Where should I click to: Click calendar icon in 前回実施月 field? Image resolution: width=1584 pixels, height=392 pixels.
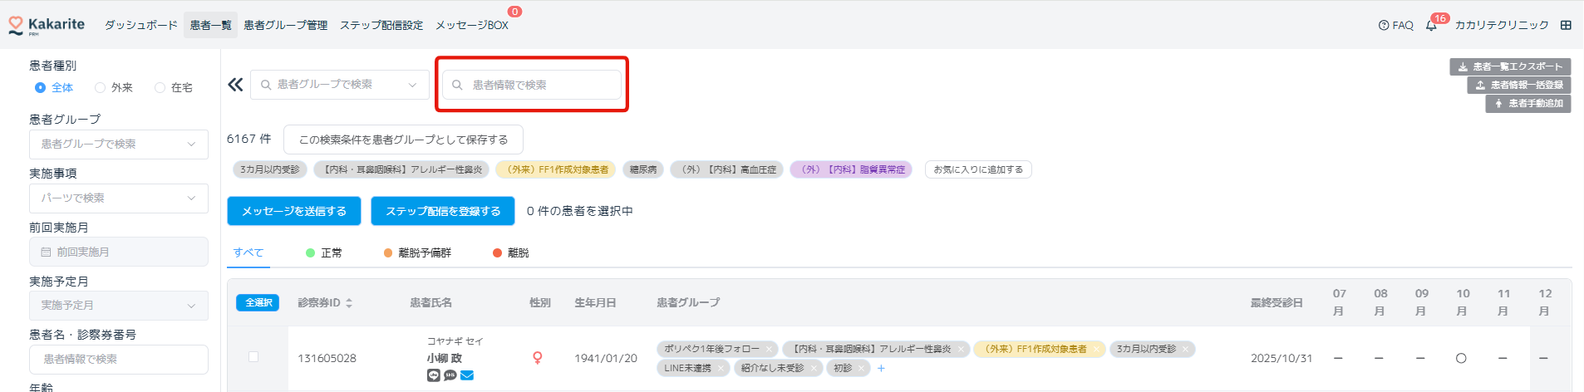[x=46, y=252]
